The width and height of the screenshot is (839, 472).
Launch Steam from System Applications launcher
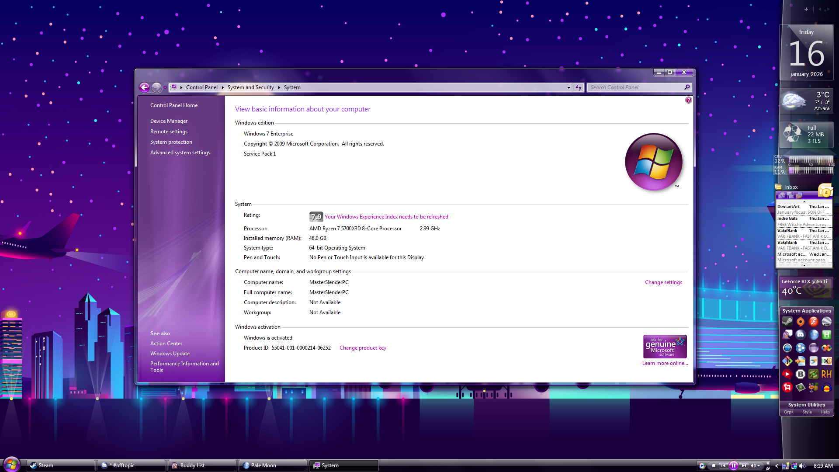787,322
